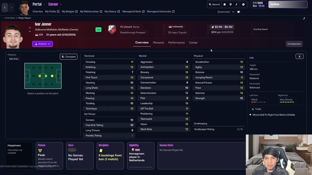Viewport: 312px width, 175px height.
Task: Expand the Actions dropdown
Action: click(x=42, y=44)
